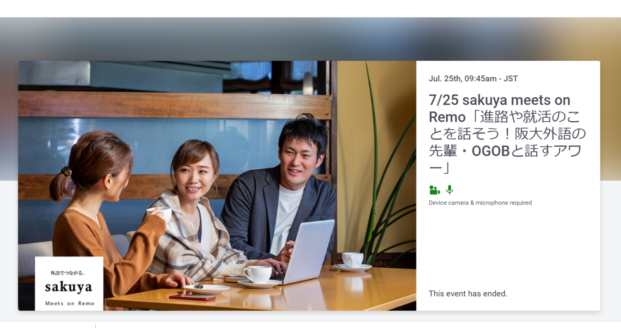Click the red smartphone on the table

click(192, 298)
